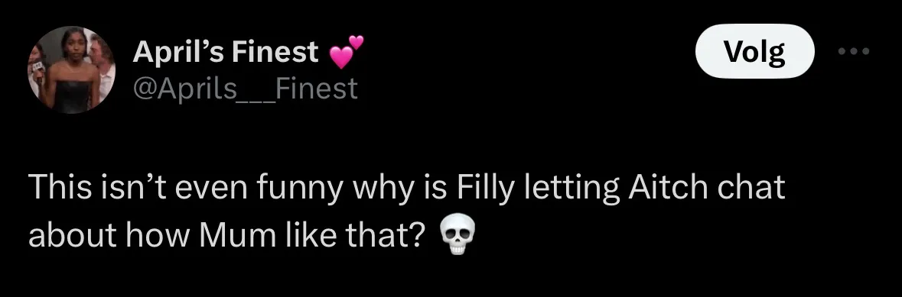The height and width of the screenshot is (297, 902).
Task: Open the @Aprils___Finest handle link
Action: [245, 89]
